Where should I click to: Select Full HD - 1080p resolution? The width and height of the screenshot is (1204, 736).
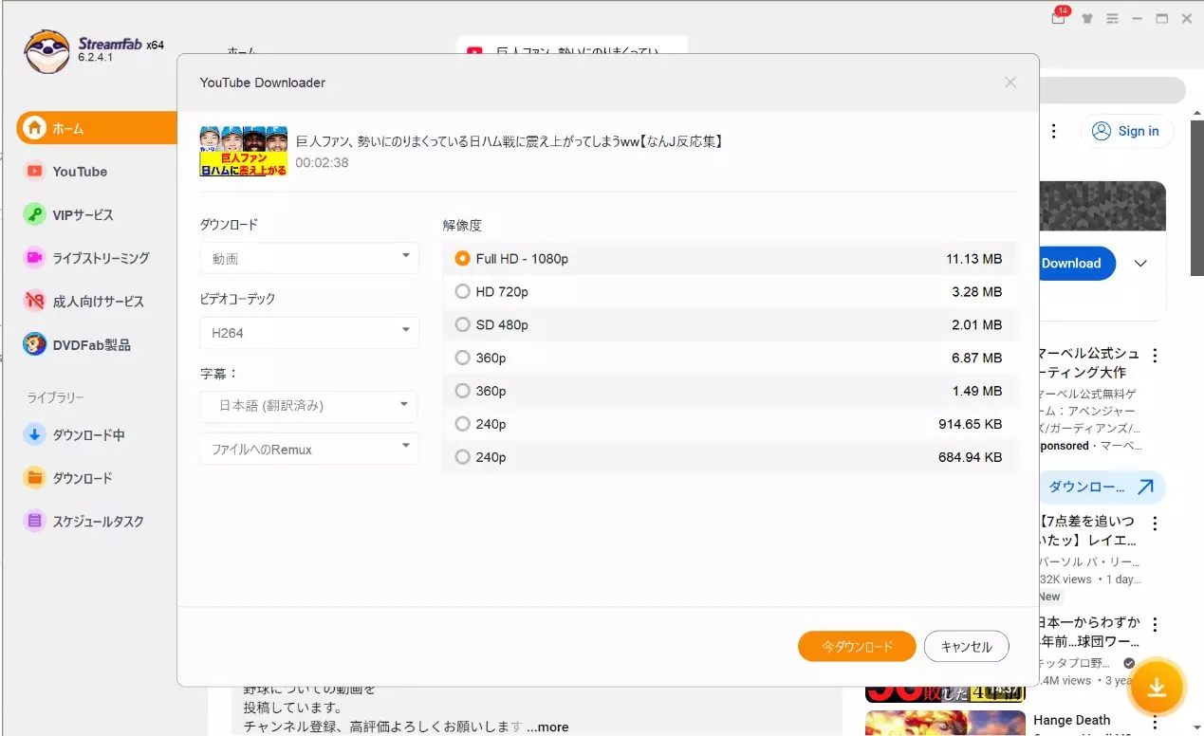pos(729,259)
